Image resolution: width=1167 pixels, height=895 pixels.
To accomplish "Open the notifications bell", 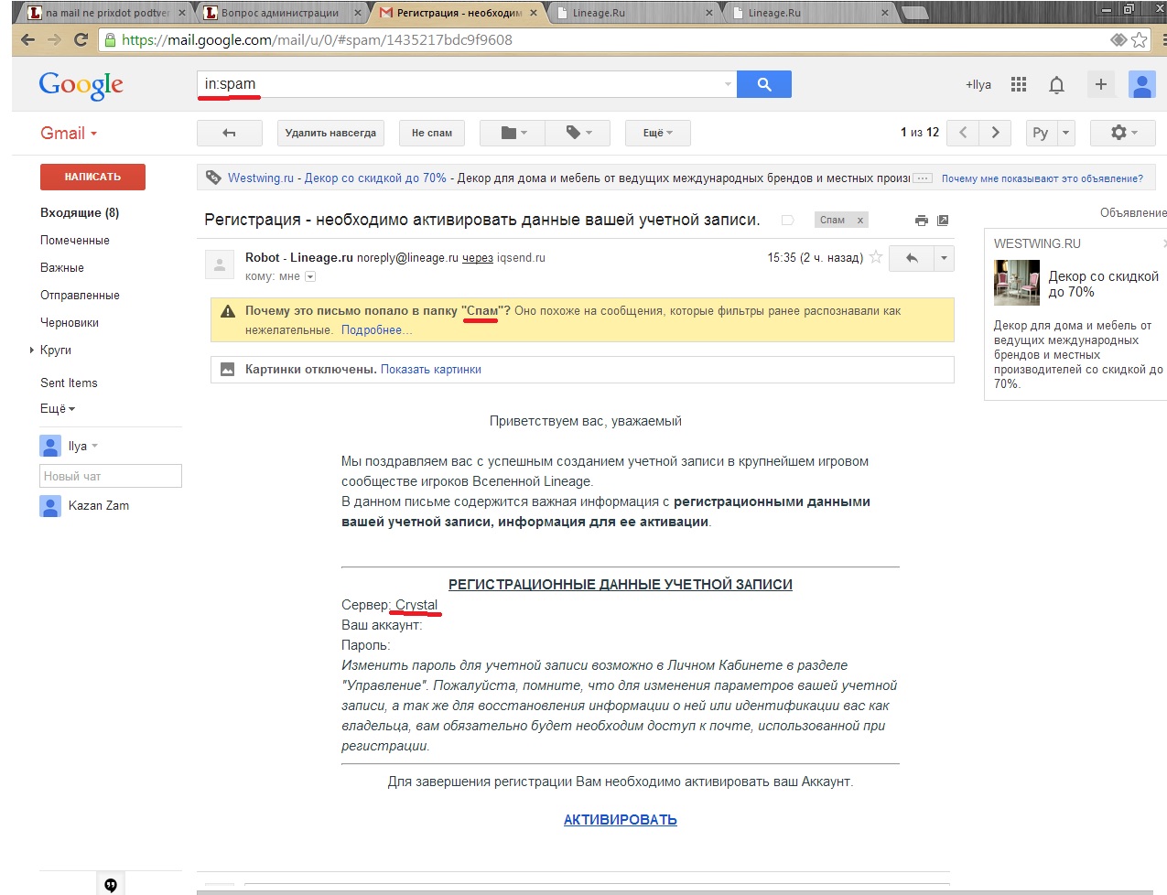I will tap(1056, 85).
